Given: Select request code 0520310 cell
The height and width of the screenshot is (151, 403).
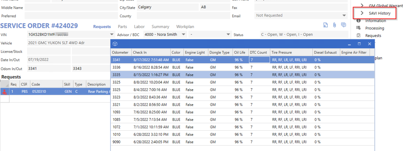Looking at the screenshot, I should [x=46, y=92].
